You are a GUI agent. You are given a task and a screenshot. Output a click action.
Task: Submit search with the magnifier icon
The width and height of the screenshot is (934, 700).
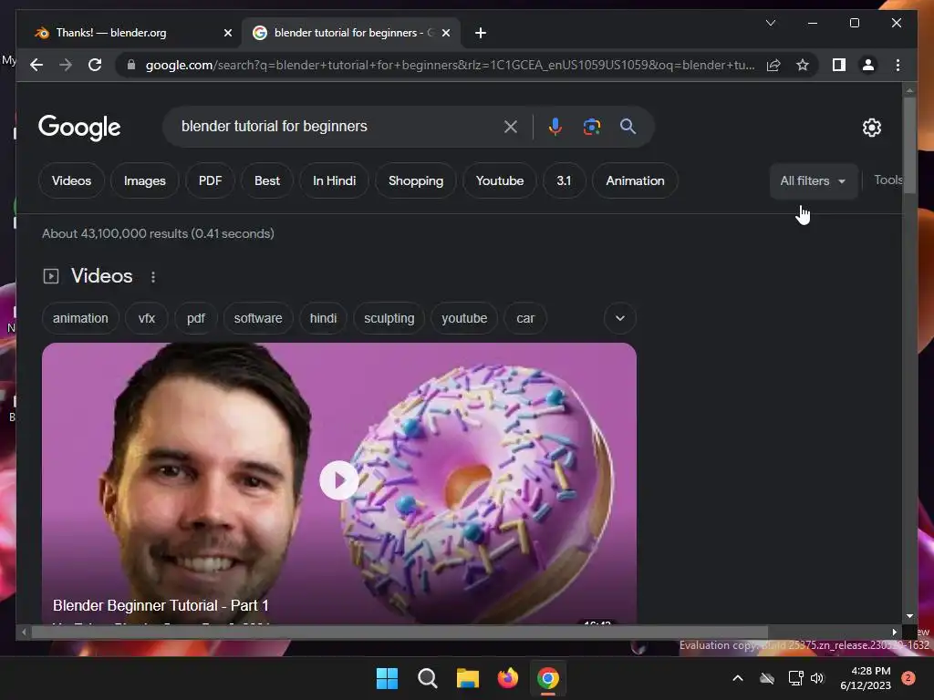628,126
